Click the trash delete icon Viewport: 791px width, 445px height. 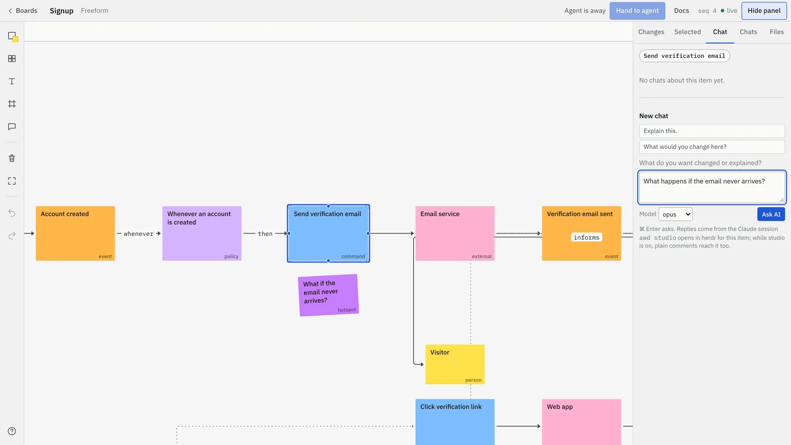pos(12,158)
